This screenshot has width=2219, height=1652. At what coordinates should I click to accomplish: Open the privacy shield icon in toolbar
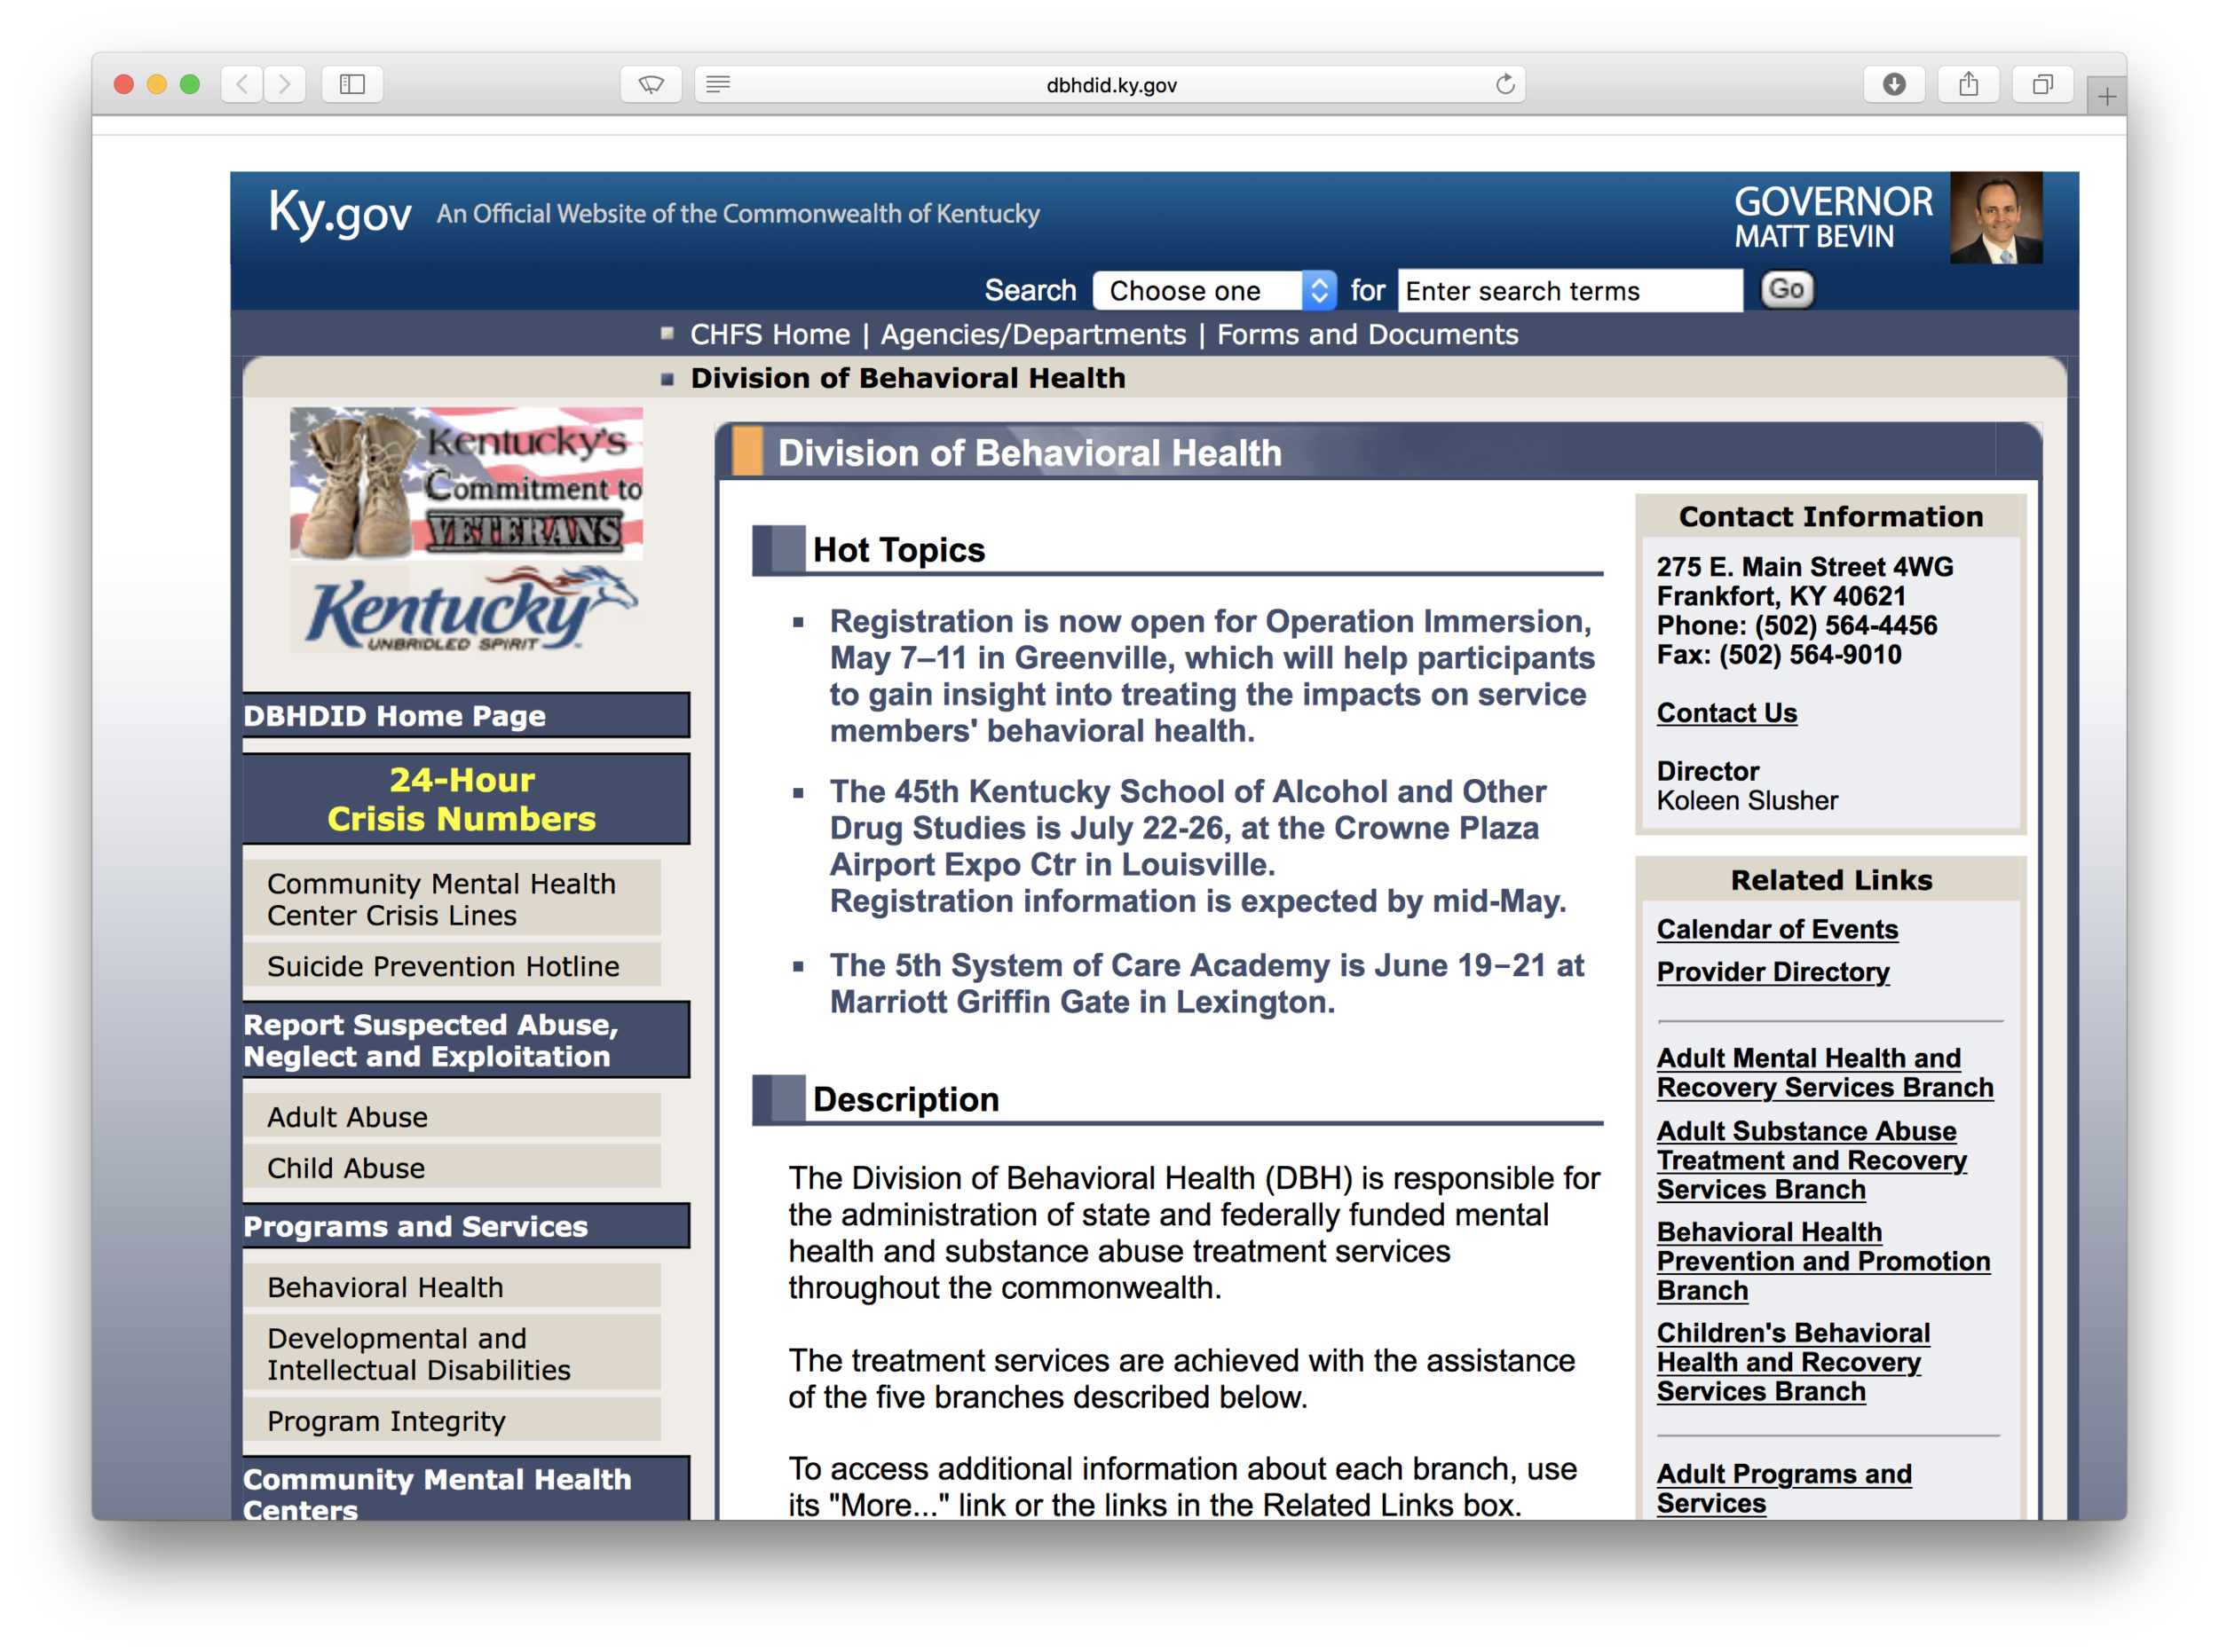[x=651, y=84]
